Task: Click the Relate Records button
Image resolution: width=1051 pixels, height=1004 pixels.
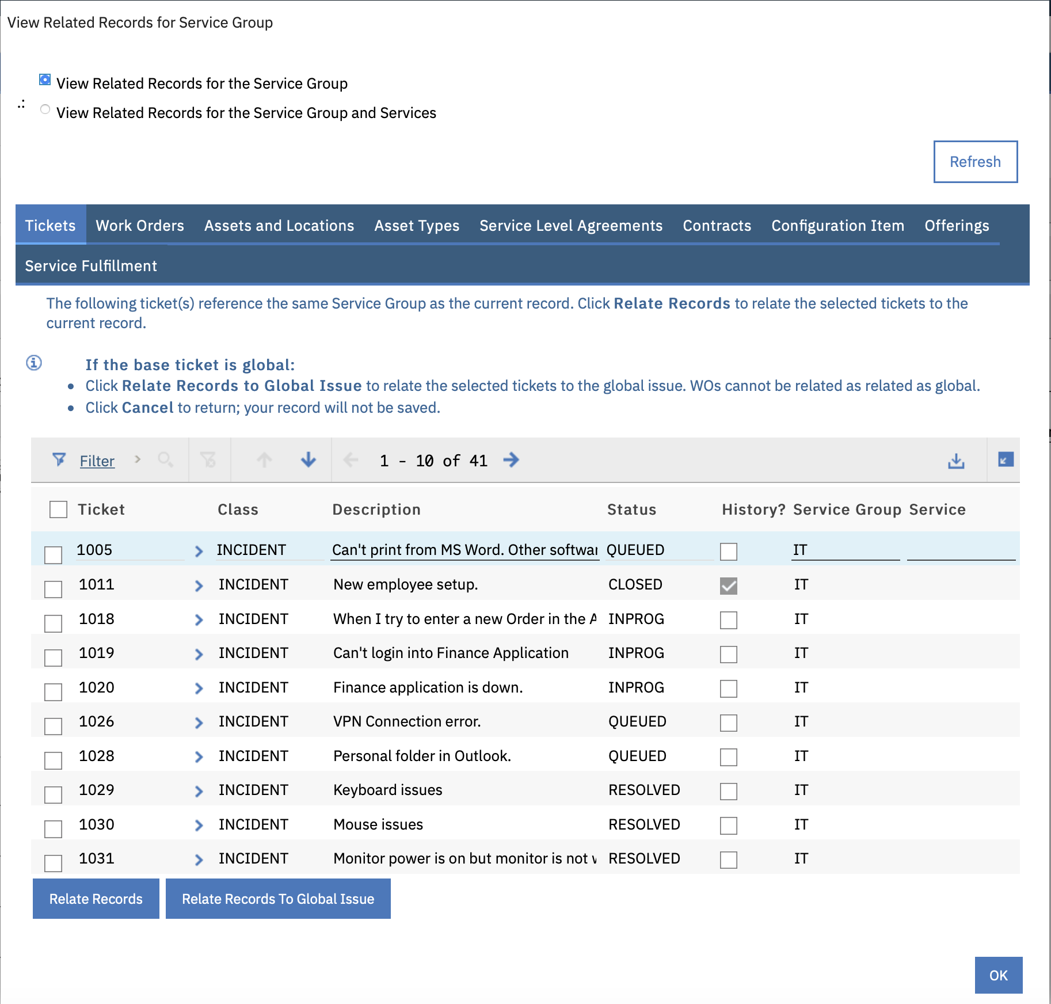Action: pyautogui.click(x=96, y=899)
